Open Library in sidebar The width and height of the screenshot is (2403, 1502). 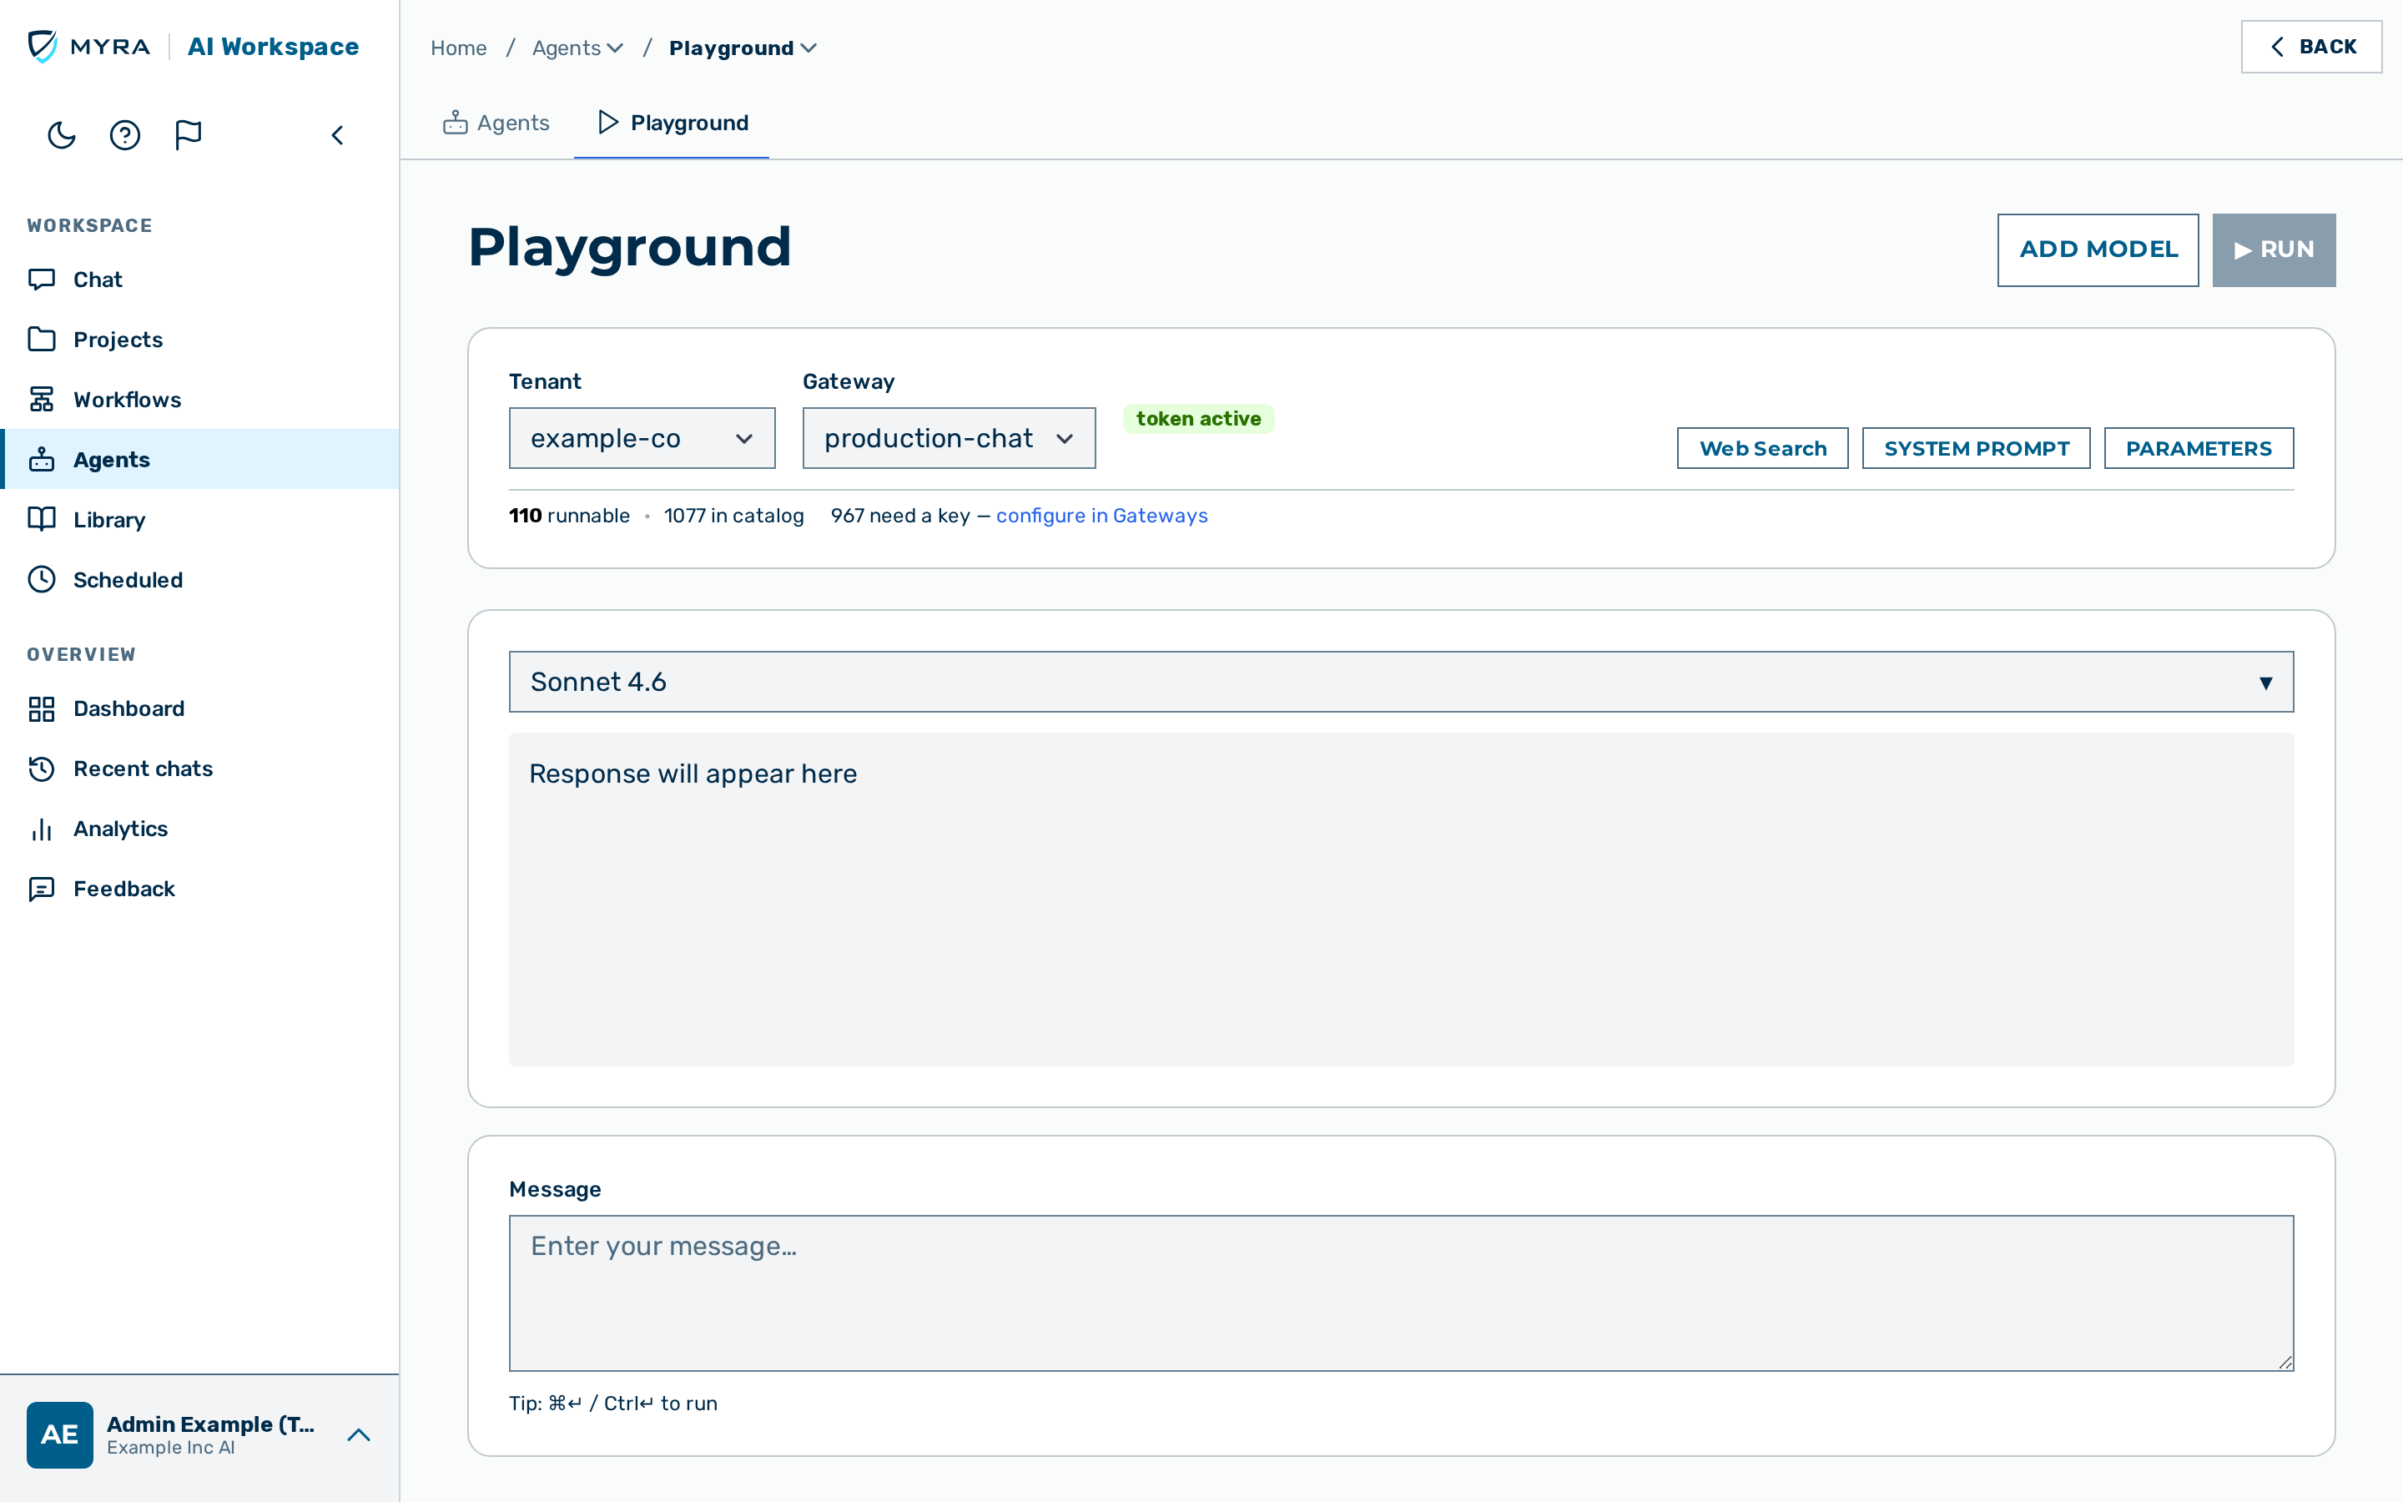(x=200, y=520)
